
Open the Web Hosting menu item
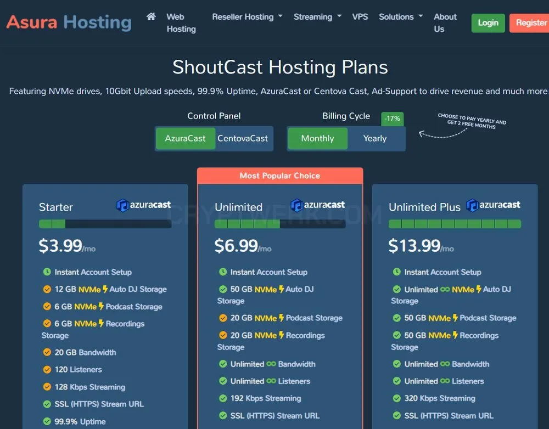click(181, 22)
